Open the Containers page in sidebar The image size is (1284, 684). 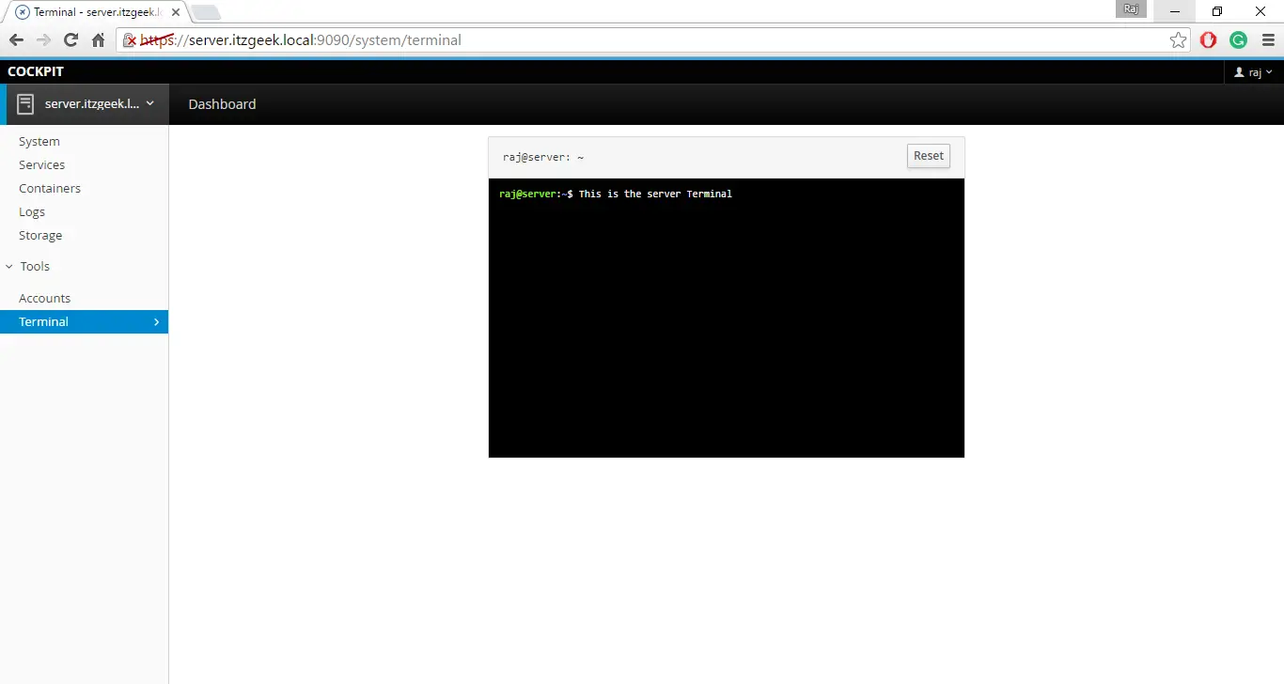(x=50, y=188)
